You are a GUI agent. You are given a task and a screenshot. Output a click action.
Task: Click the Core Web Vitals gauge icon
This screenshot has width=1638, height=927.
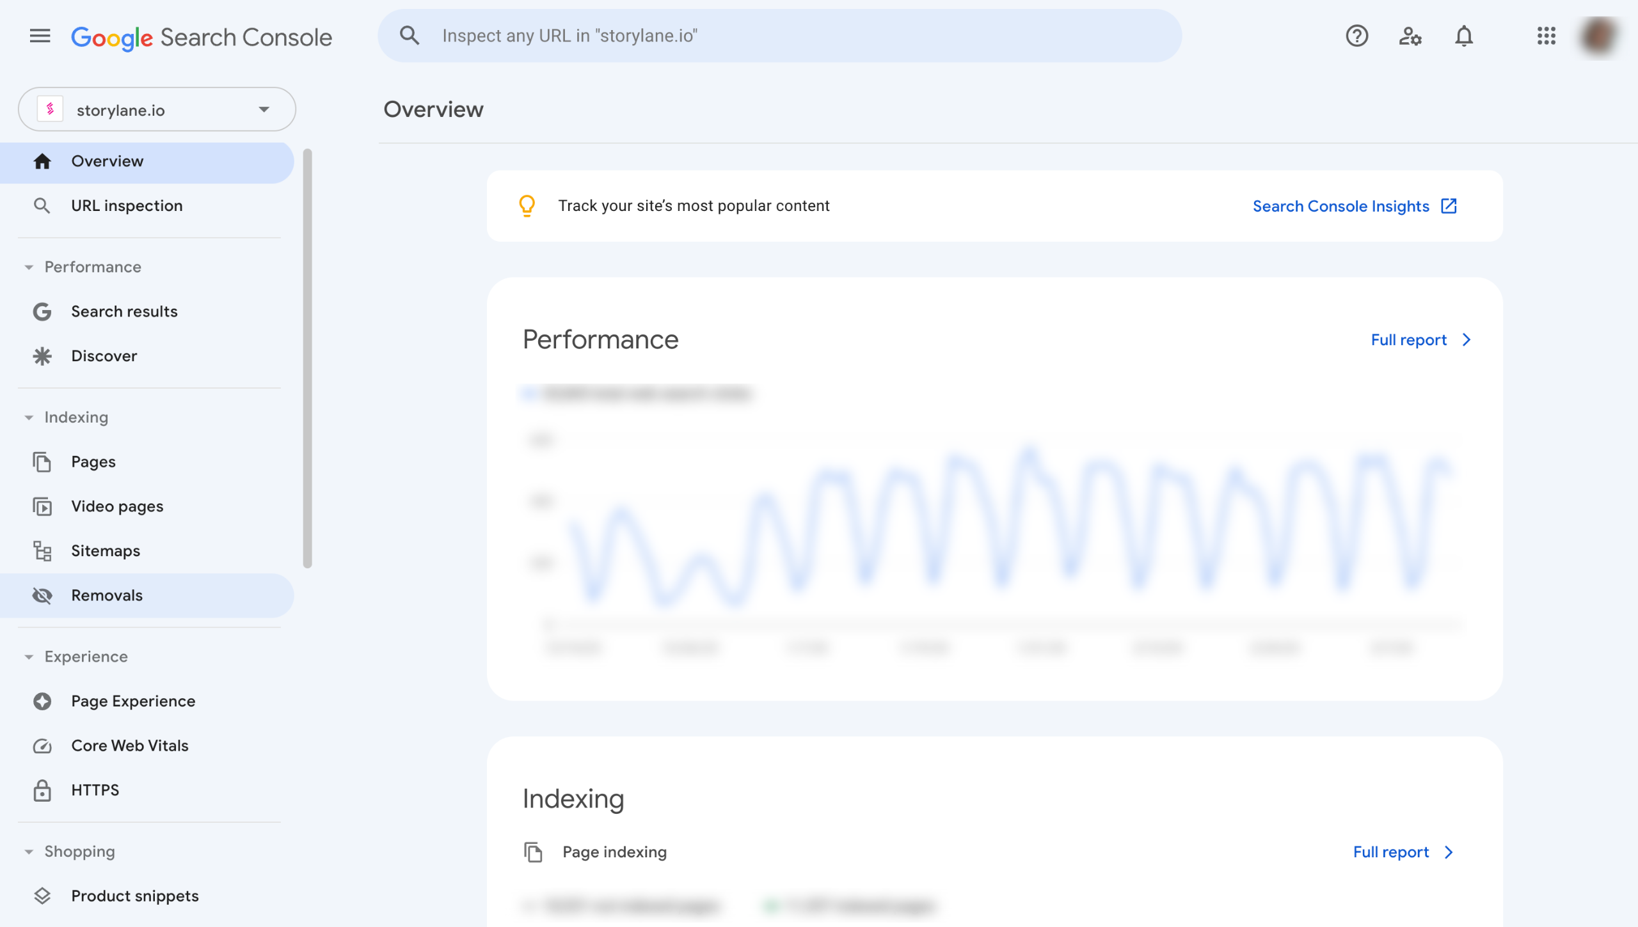[x=42, y=746]
